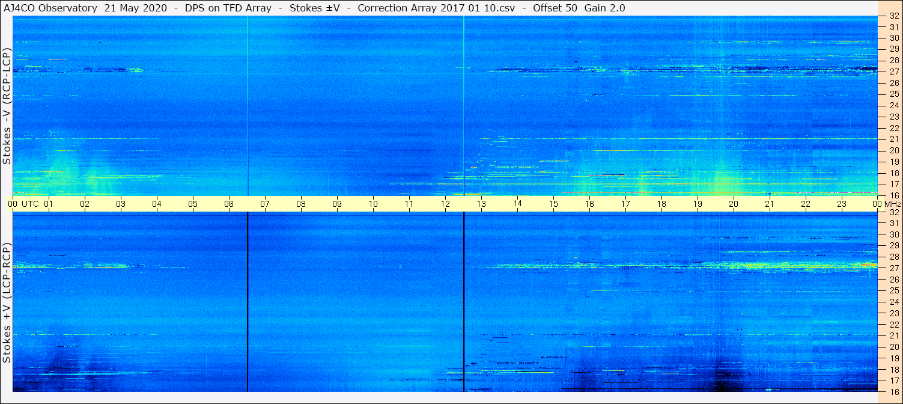Click 32 MHz tick of upper -V panel
Viewport: 903px width, 404px height.
pos(893,16)
